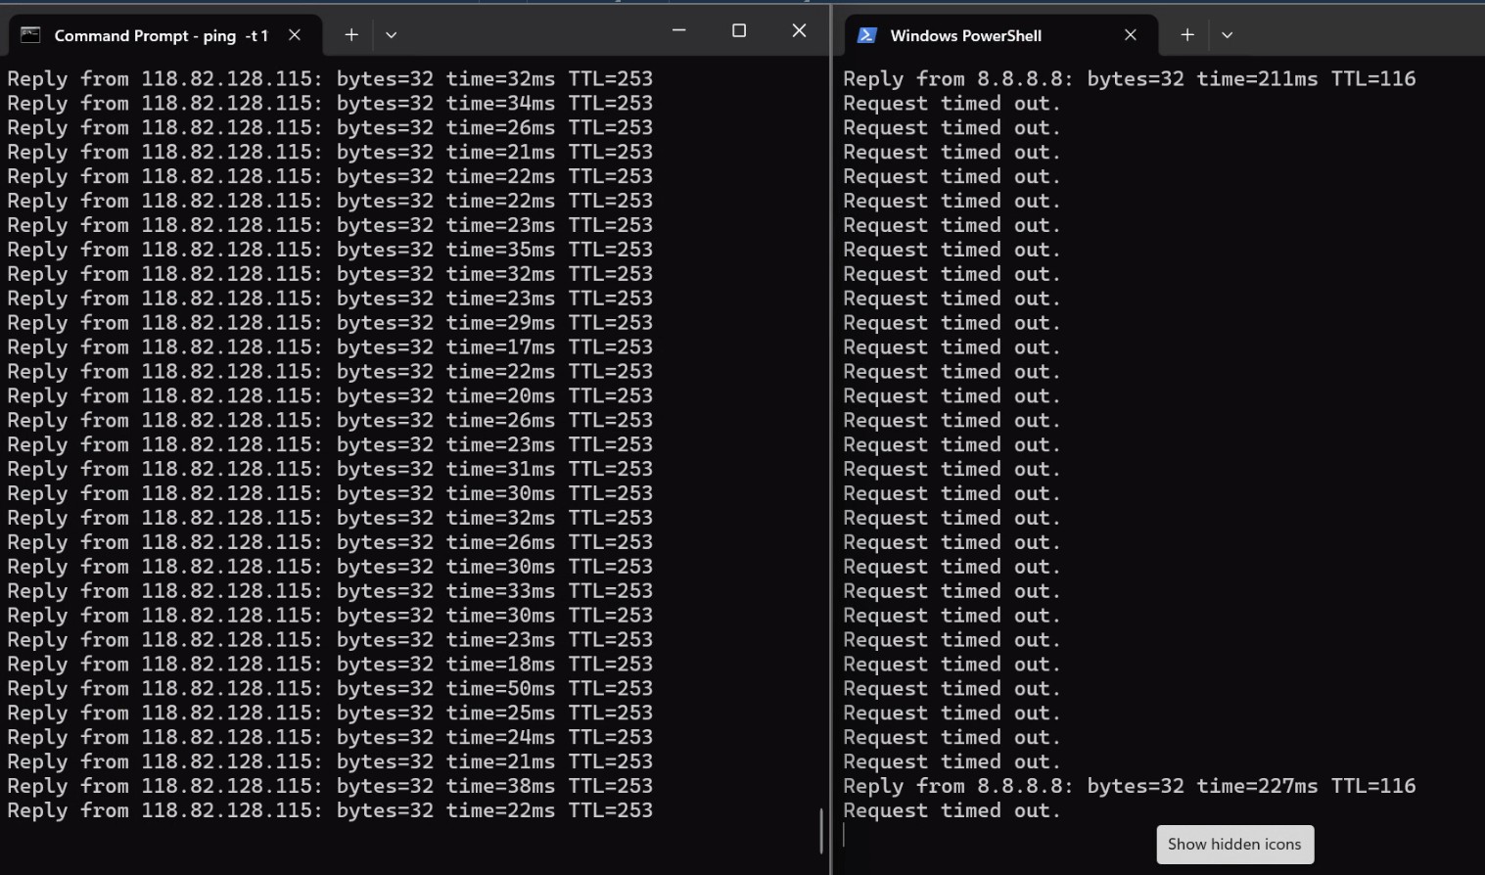Close the Command Prompt terminal window
This screenshot has height=875, width=1485.
click(799, 31)
